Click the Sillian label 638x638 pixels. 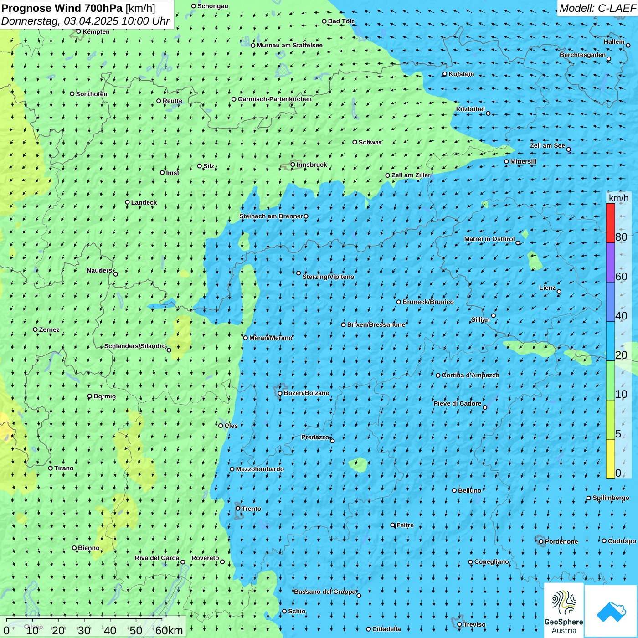480,319
